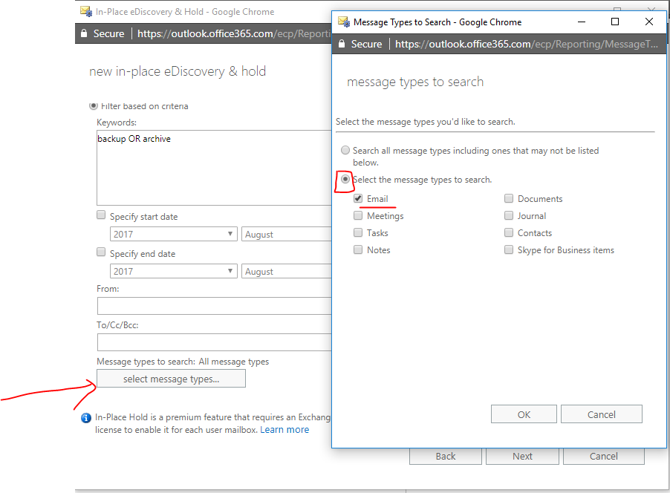Screen dimensions: 670x493
Task: Enable Specify start date checkbox
Action: [101, 215]
